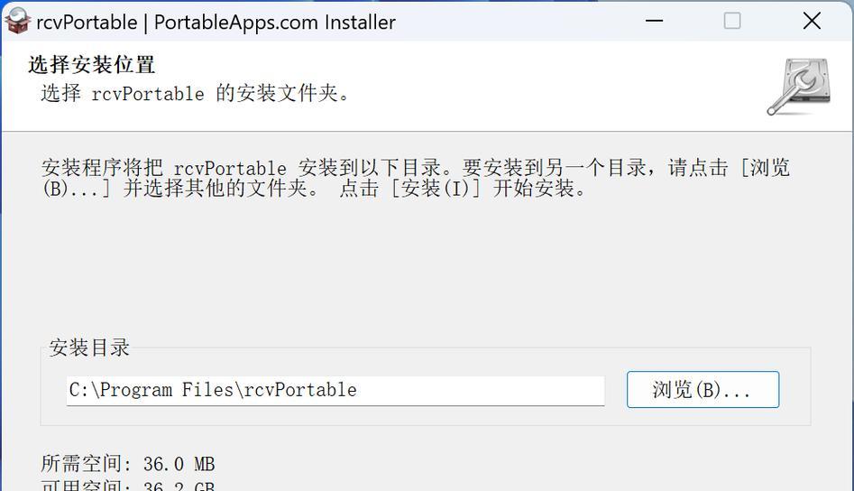The height and width of the screenshot is (491, 854).
Task: Place cursor after rcvPortable in path field
Action: point(358,390)
